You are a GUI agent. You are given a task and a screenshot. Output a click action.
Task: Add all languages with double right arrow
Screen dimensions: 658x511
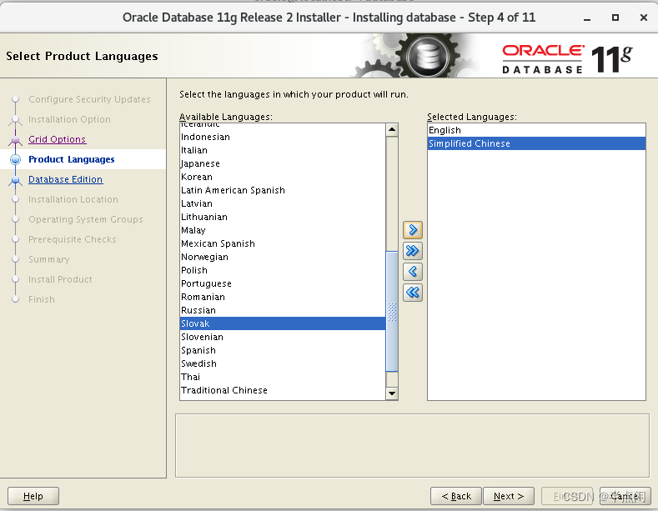click(x=413, y=251)
